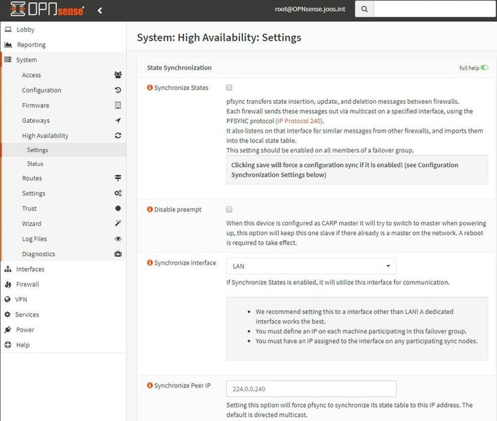Enable the Synchronize States checkbox
The height and width of the screenshot is (421, 497).
point(229,88)
